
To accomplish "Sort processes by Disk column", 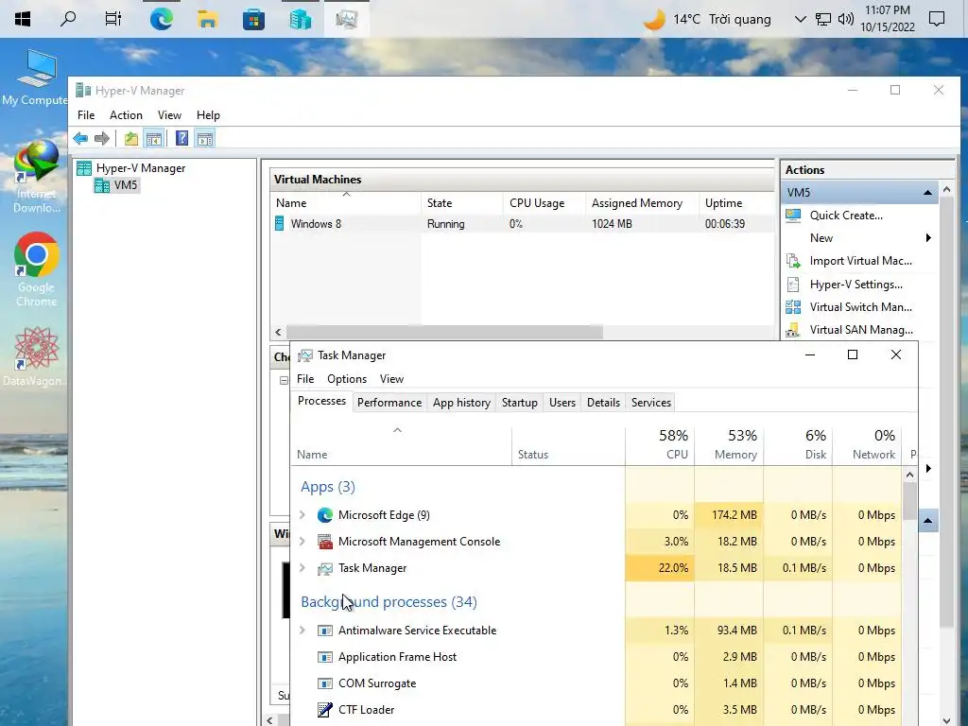I will [798, 444].
